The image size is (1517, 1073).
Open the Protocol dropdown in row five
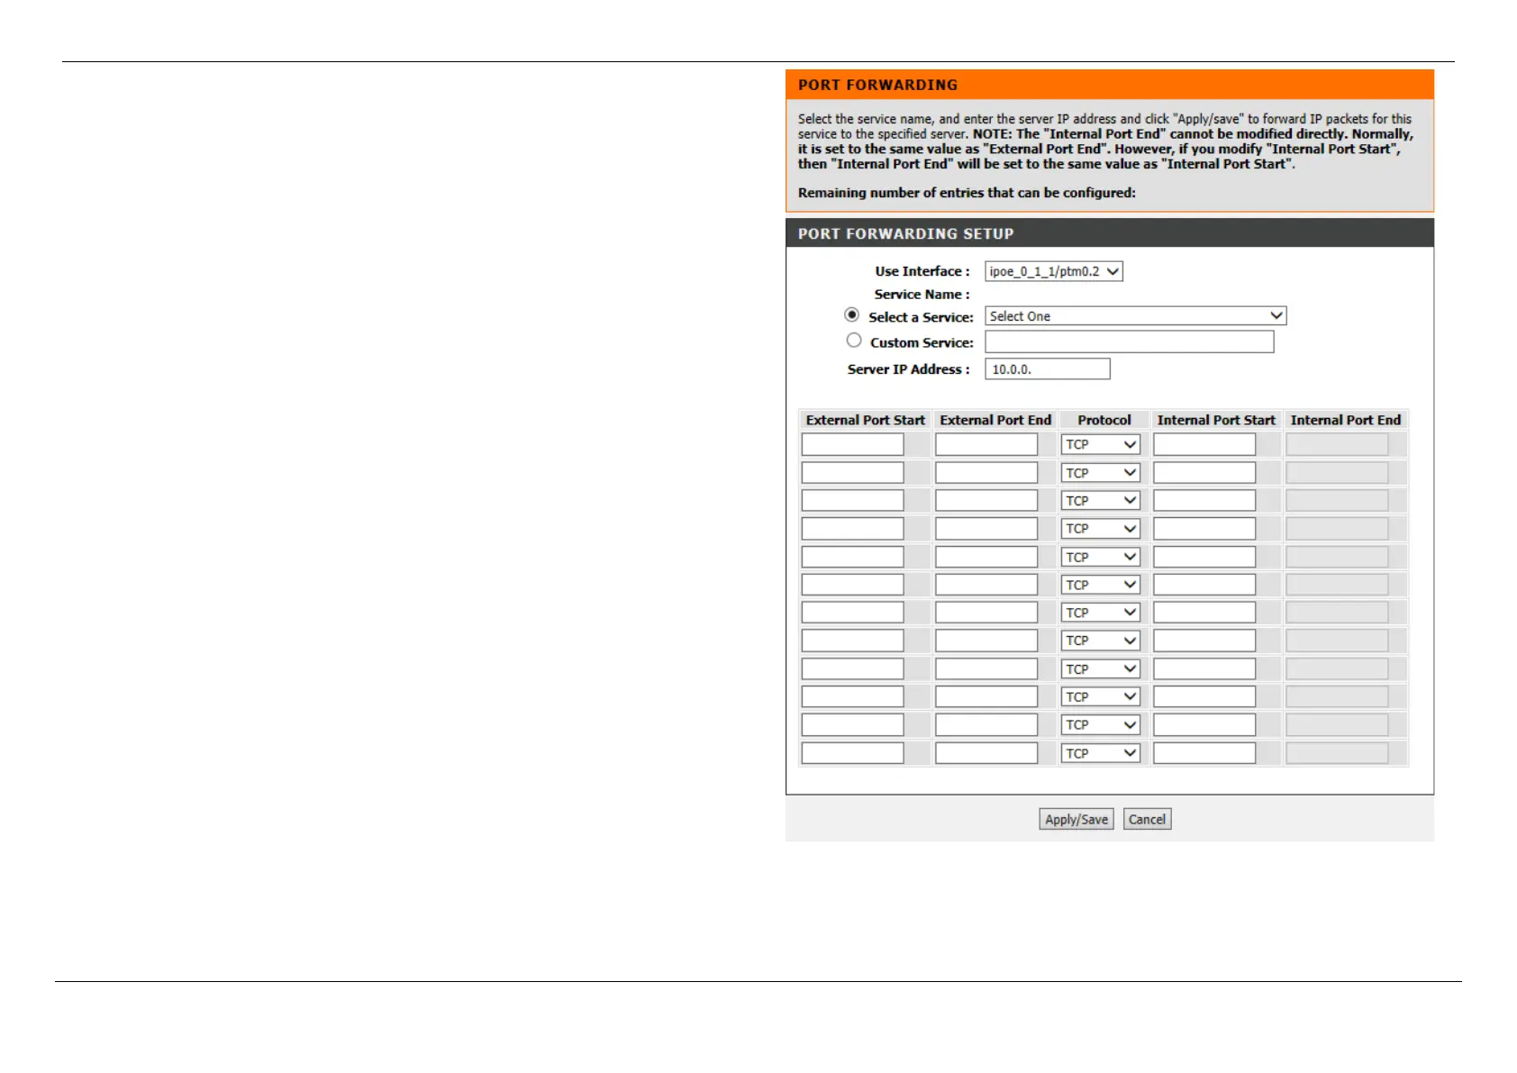(x=1101, y=557)
